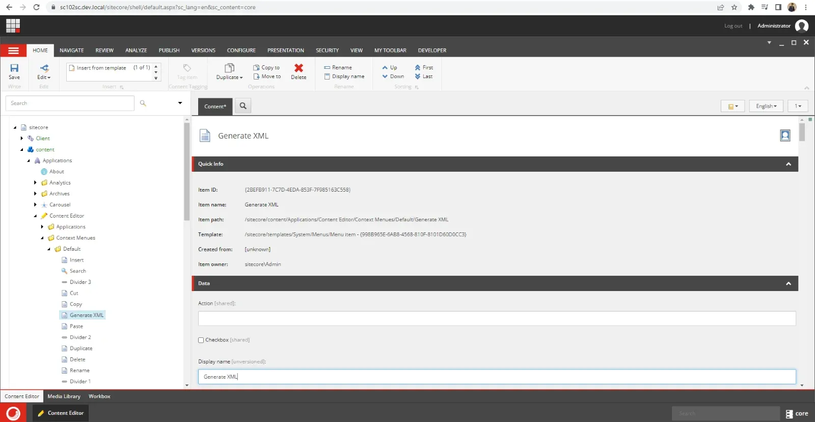Screen dimensions: 815x422
Task: Click the Log out link
Action: click(x=733, y=26)
